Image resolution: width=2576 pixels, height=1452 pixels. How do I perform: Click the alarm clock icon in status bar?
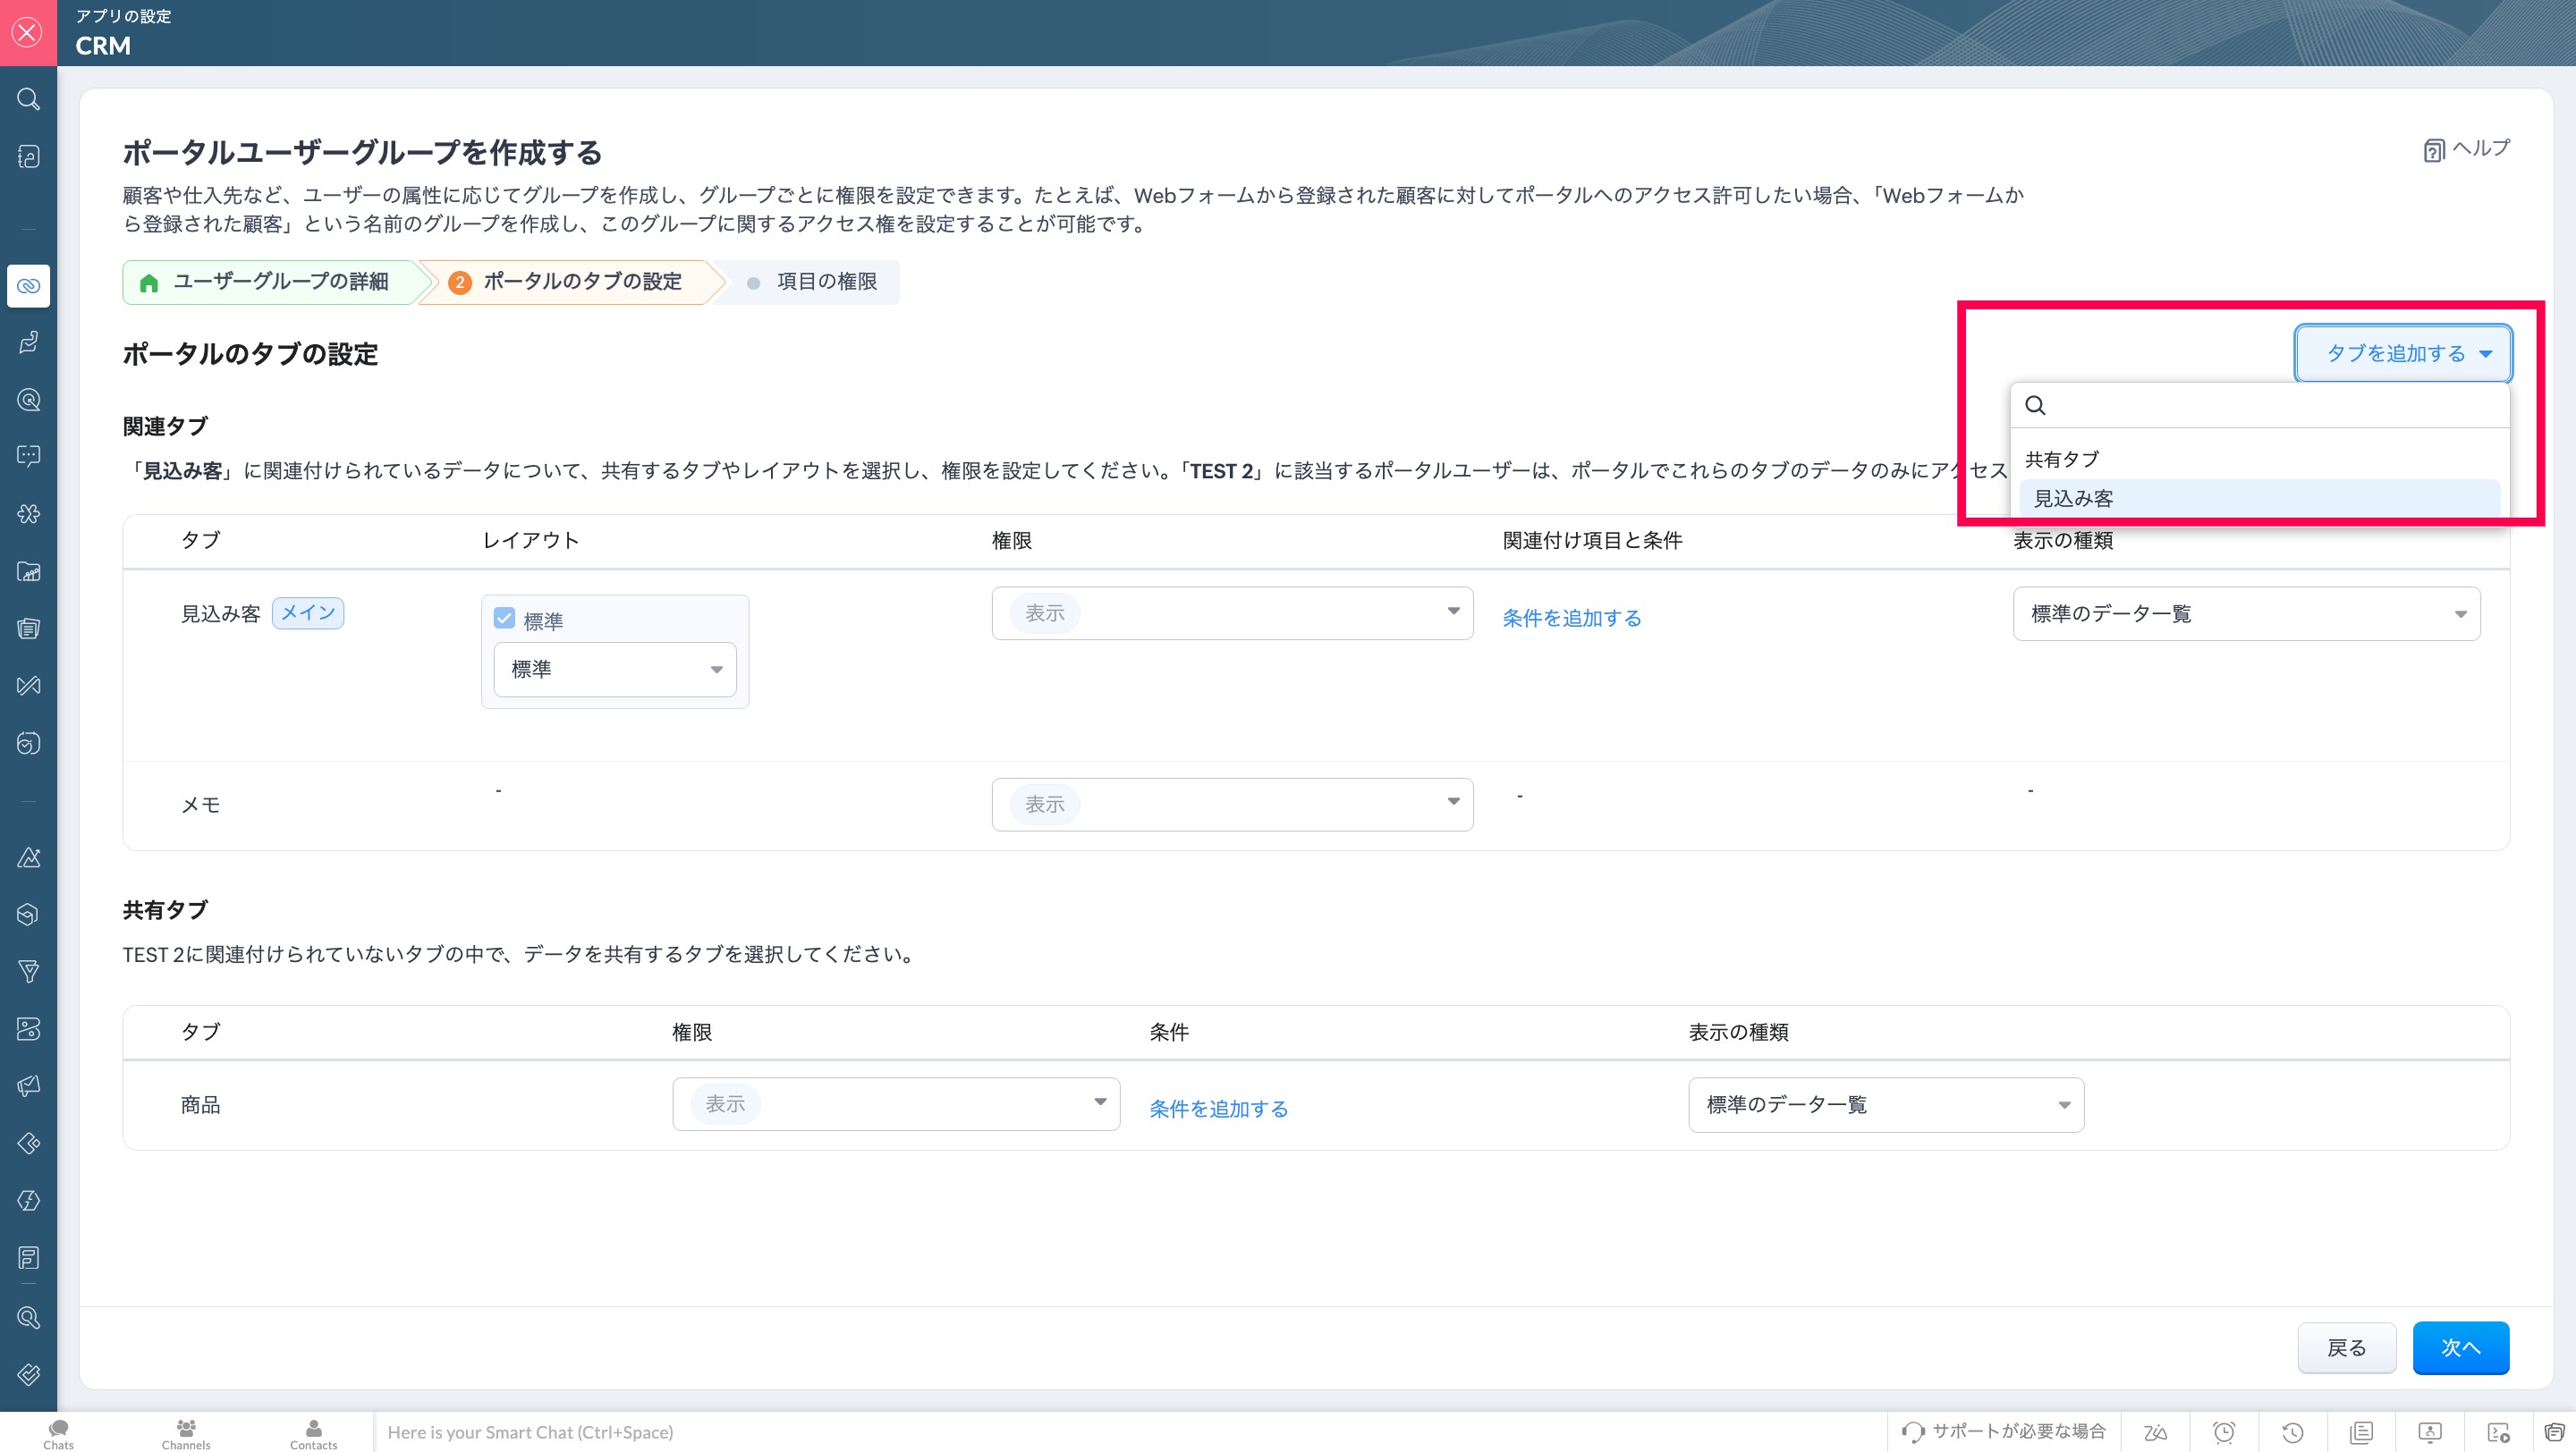pyautogui.click(x=2224, y=1432)
